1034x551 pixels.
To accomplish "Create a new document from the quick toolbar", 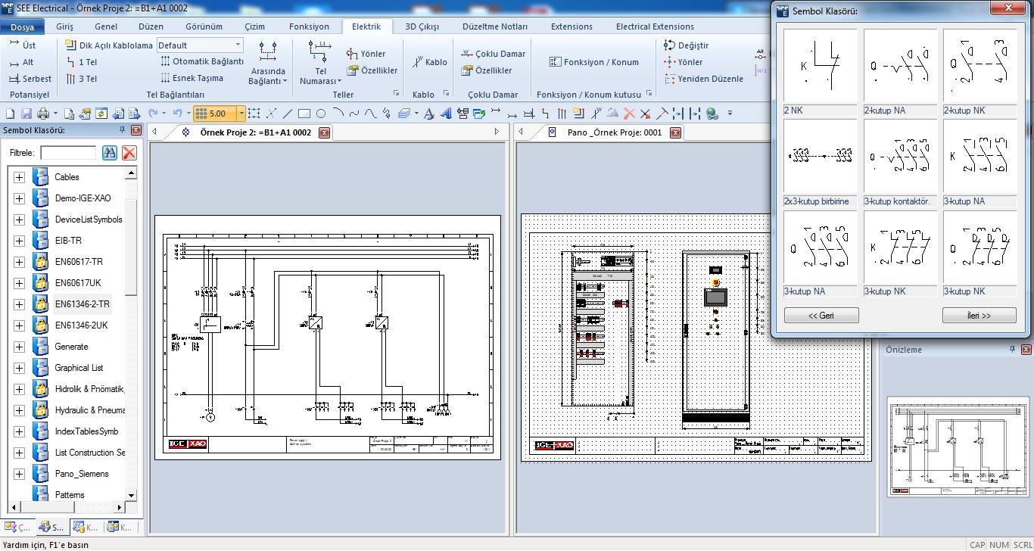I will click(11, 114).
